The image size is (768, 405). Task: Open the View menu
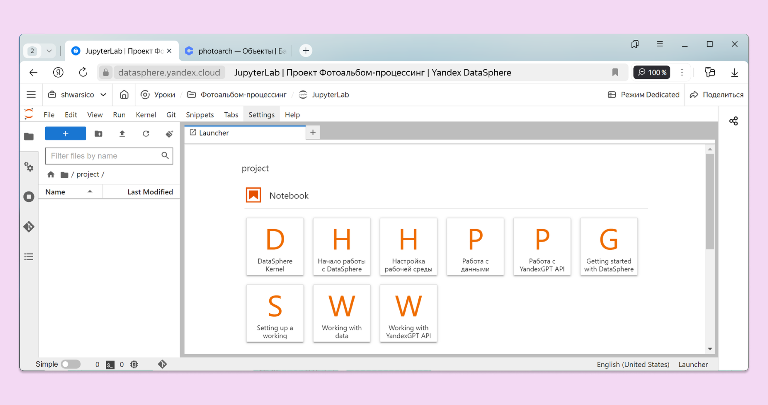click(x=95, y=115)
